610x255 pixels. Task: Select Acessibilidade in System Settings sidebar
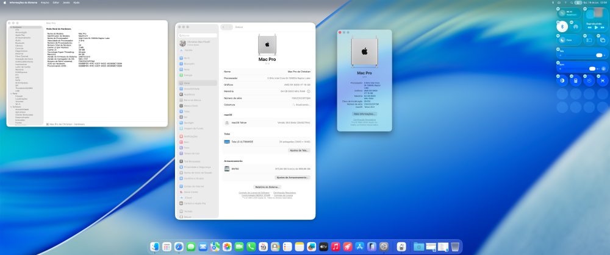pyautogui.click(x=198, y=88)
